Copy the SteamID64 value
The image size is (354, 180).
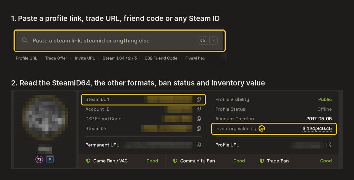(199, 100)
